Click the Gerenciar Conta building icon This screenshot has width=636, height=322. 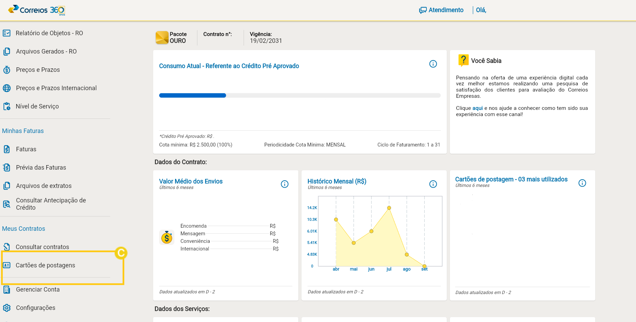coord(7,290)
